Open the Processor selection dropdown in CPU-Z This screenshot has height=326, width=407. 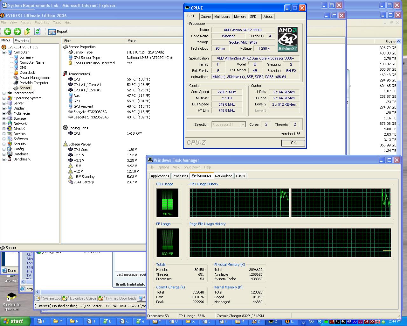(x=243, y=124)
